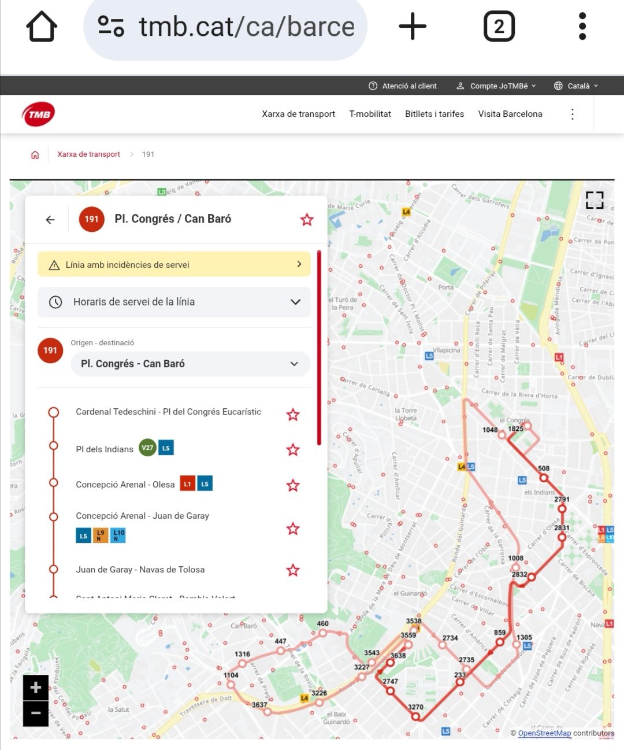Viewport: 624px width, 750px height.
Task: Open the tab switcher showing 2 tabs
Action: (499, 27)
